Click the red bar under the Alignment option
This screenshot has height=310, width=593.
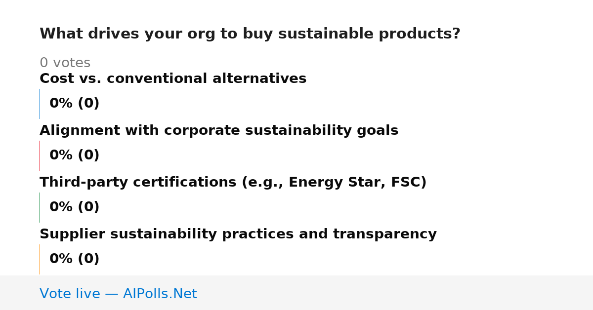tap(40, 155)
